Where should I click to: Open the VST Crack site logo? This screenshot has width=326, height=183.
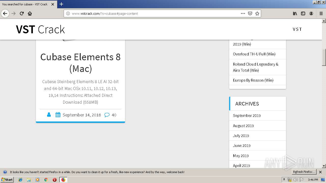(x=40, y=29)
